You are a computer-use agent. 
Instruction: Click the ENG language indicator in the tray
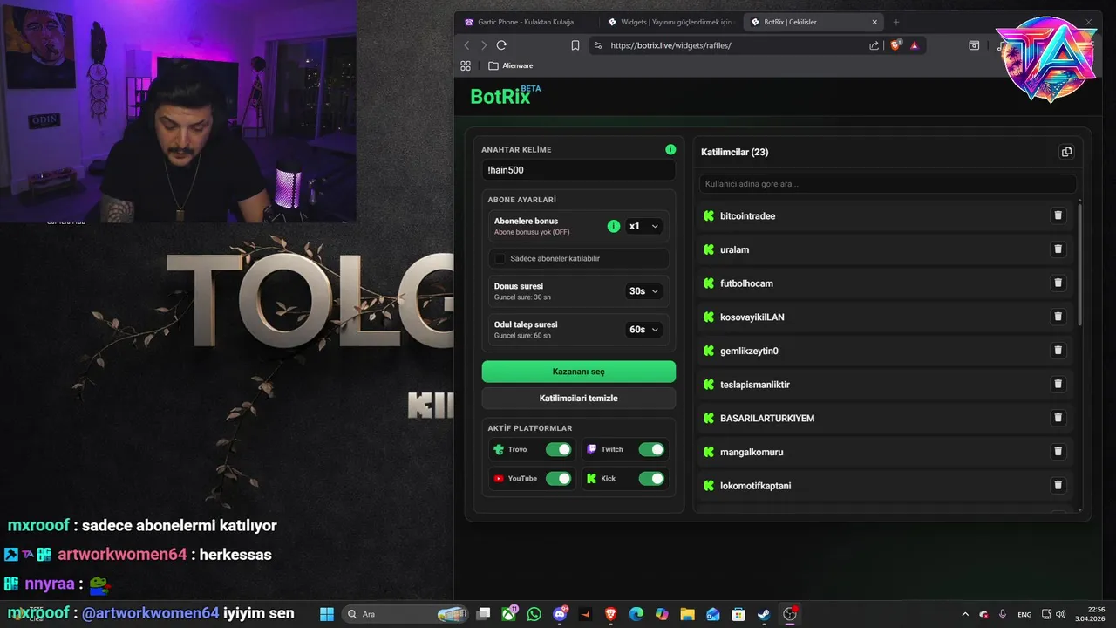pos(1024,614)
